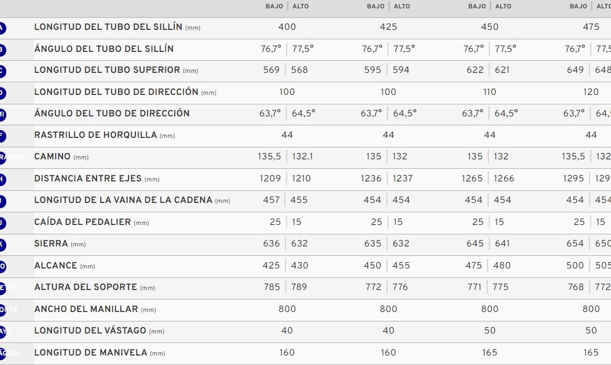611x365 pixels.
Task: Click the blue circle icon beside Distancia entre ejes
Action: tap(2, 179)
